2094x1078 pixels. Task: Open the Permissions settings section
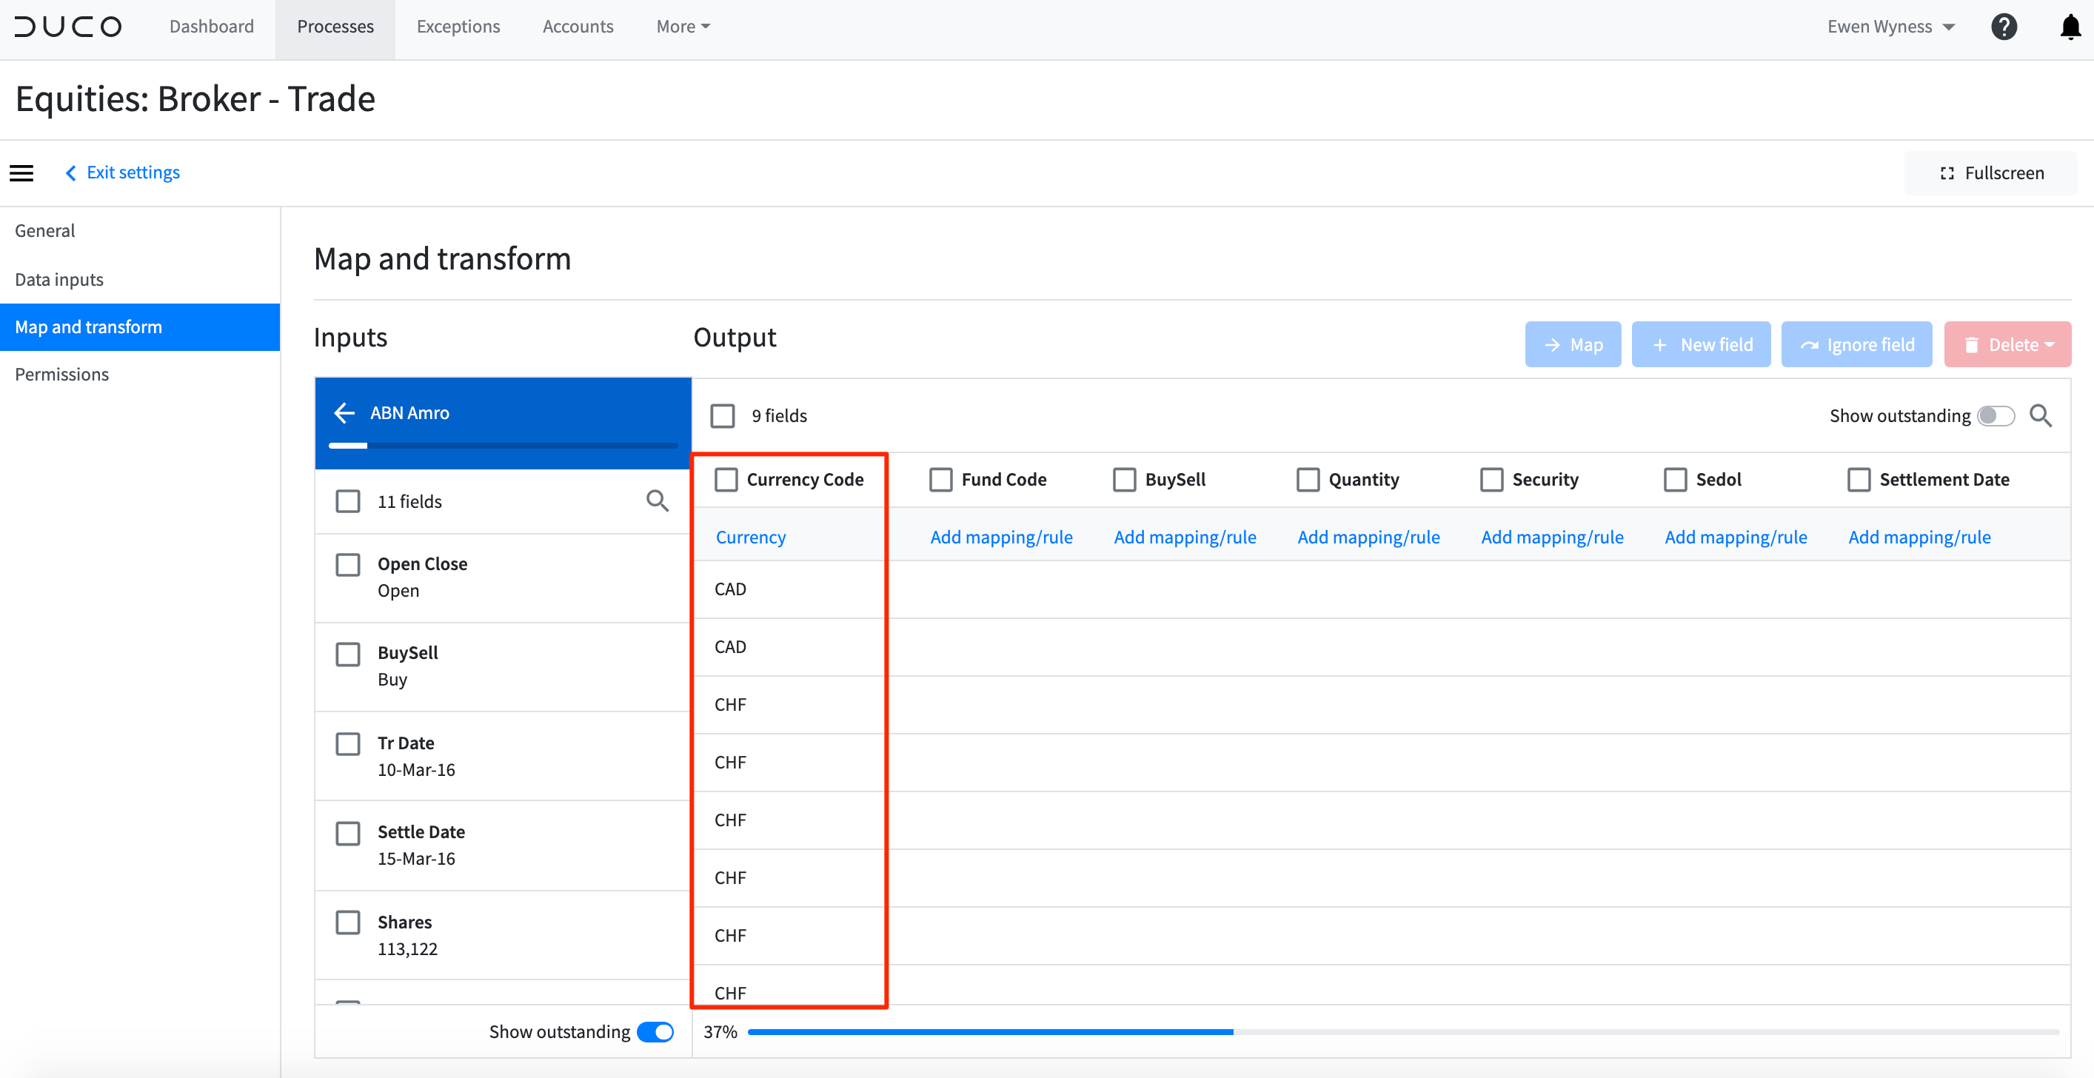(61, 374)
